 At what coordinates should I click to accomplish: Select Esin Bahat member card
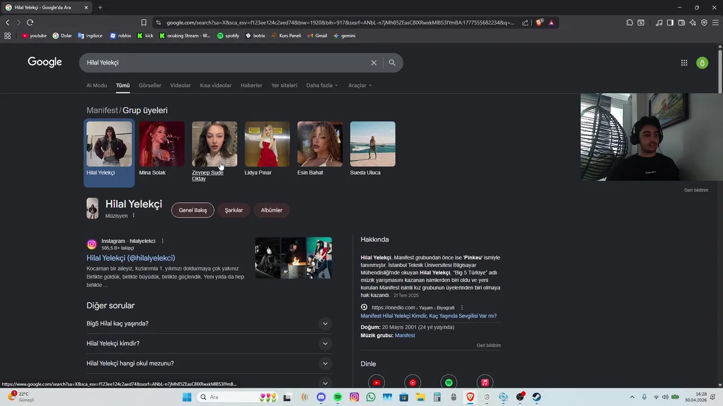click(320, 149)
